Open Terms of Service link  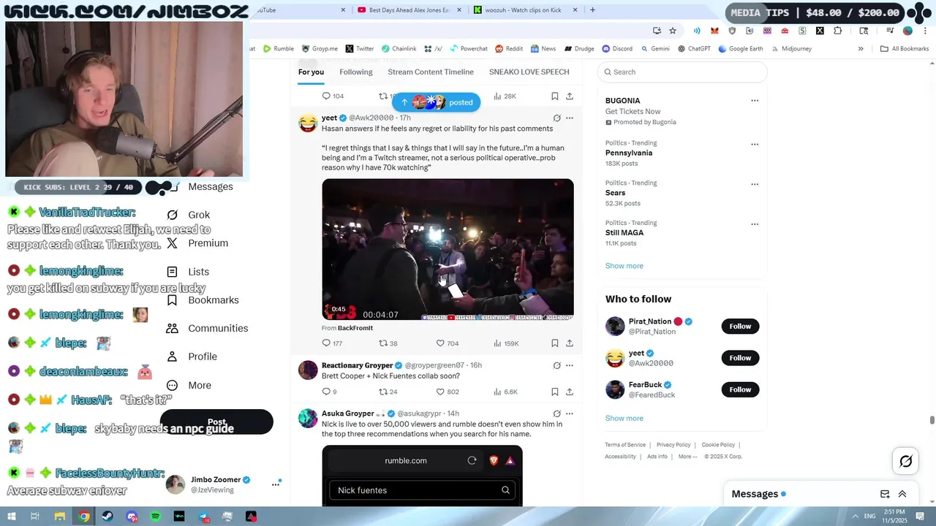625,445
